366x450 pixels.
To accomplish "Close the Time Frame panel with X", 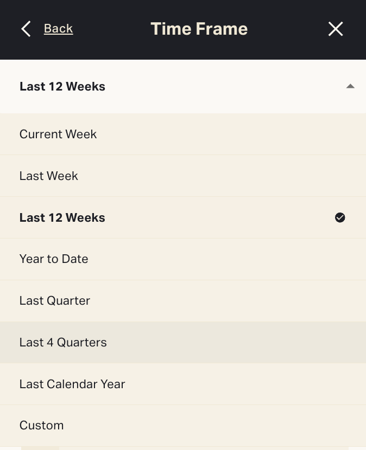I will point(336,29).
